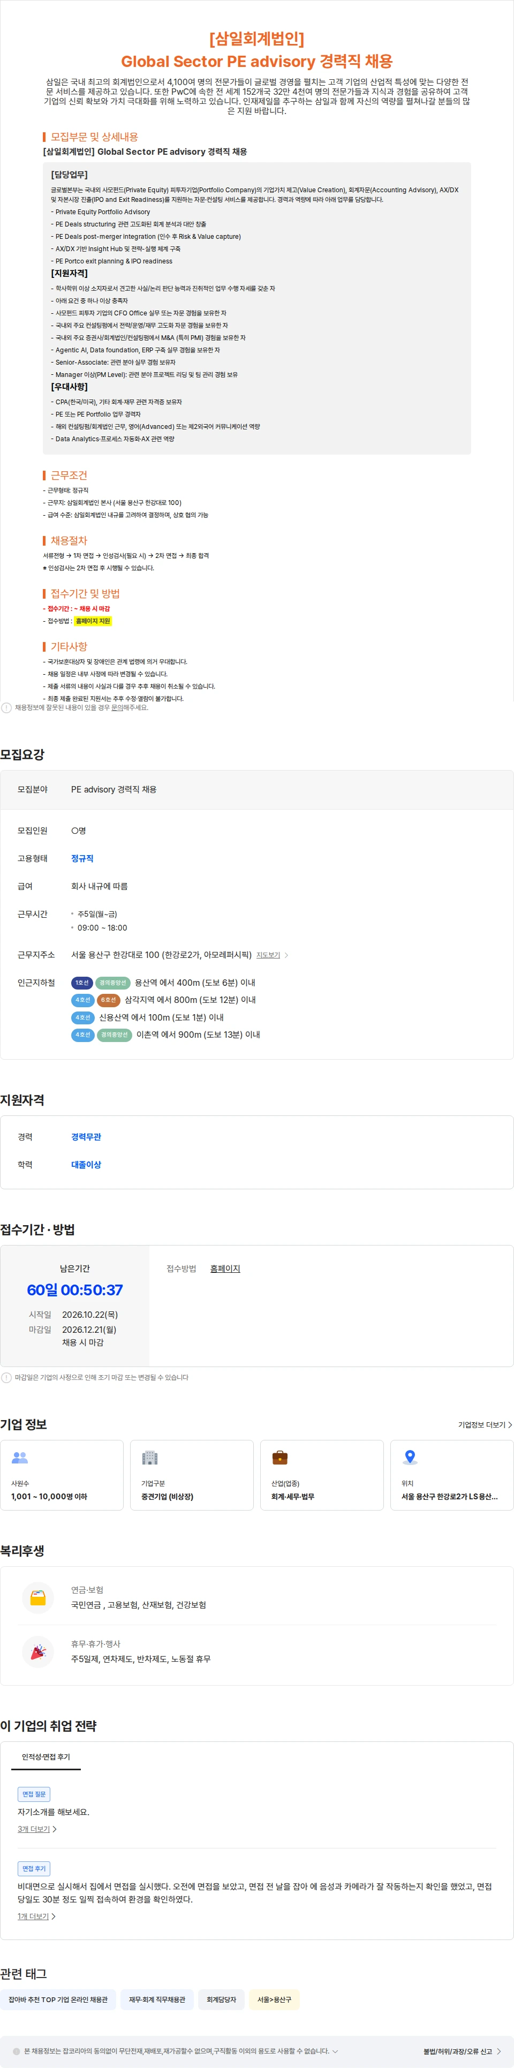This screenshot has width=514, height=2068.
Task: Open 재무·회계 직무채용관 tag
Action: point(156,2000)
